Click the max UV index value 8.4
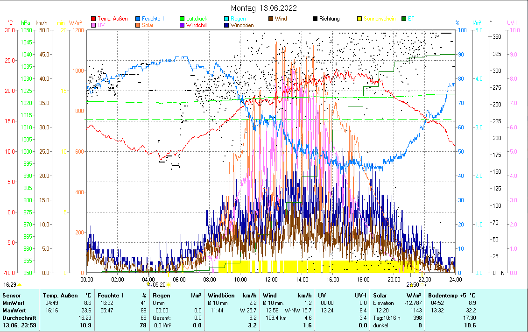This screenshot has width=528, height=332. coord(363,311)
